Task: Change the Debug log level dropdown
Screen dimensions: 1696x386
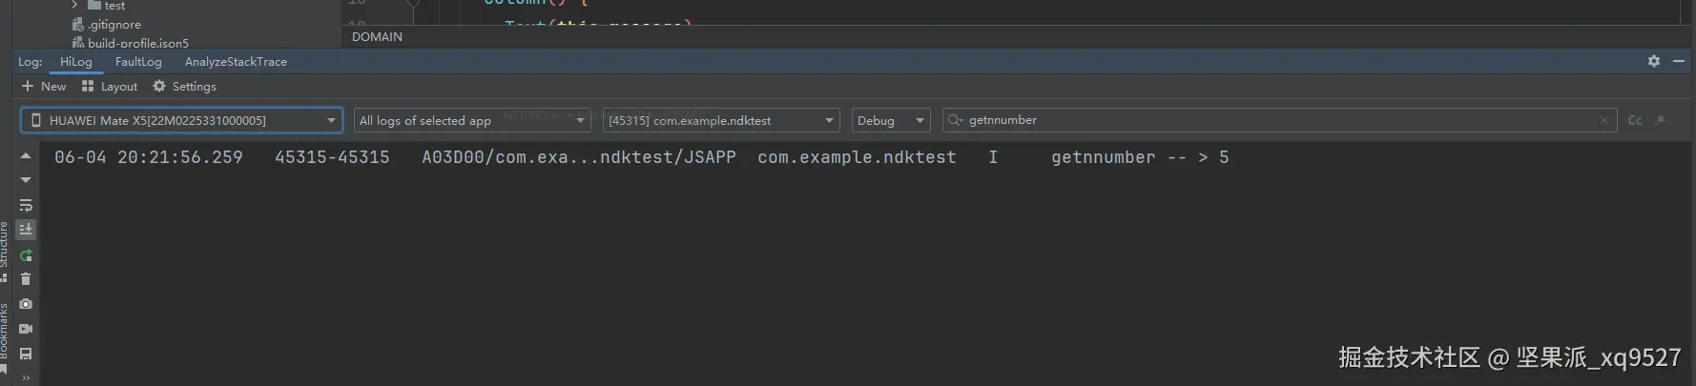Action: coord(891,120)
